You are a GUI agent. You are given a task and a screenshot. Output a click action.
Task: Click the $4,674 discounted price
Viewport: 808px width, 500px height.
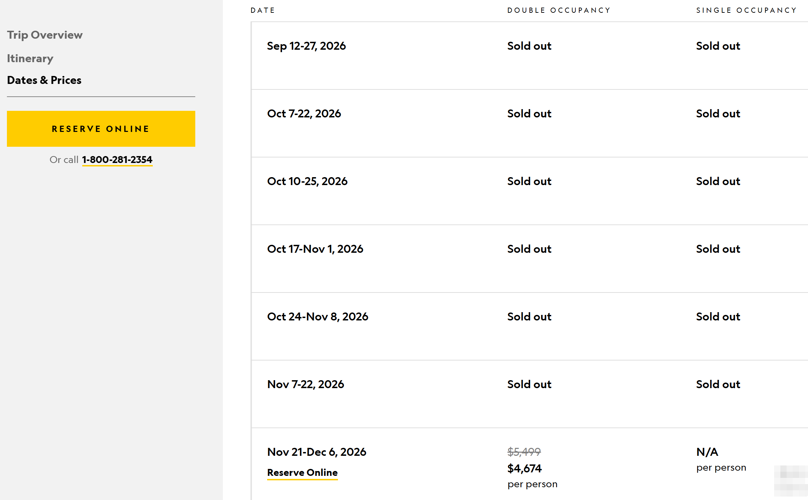pyautogui.click(x=525, y=468)
